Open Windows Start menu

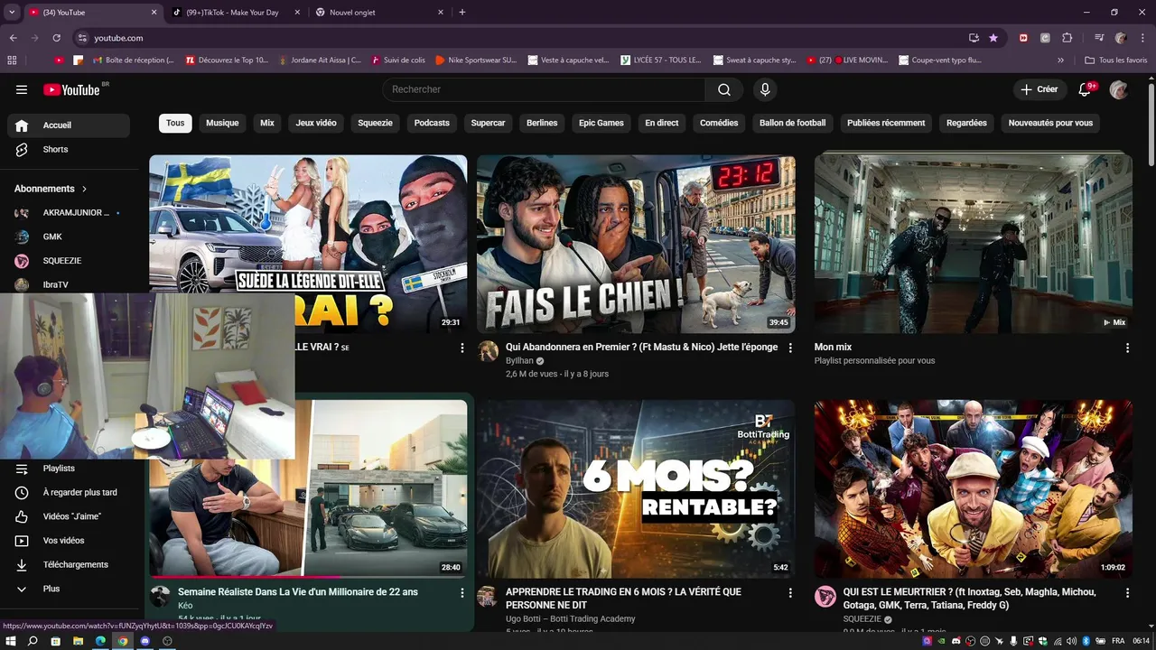[x=11, y=641]
